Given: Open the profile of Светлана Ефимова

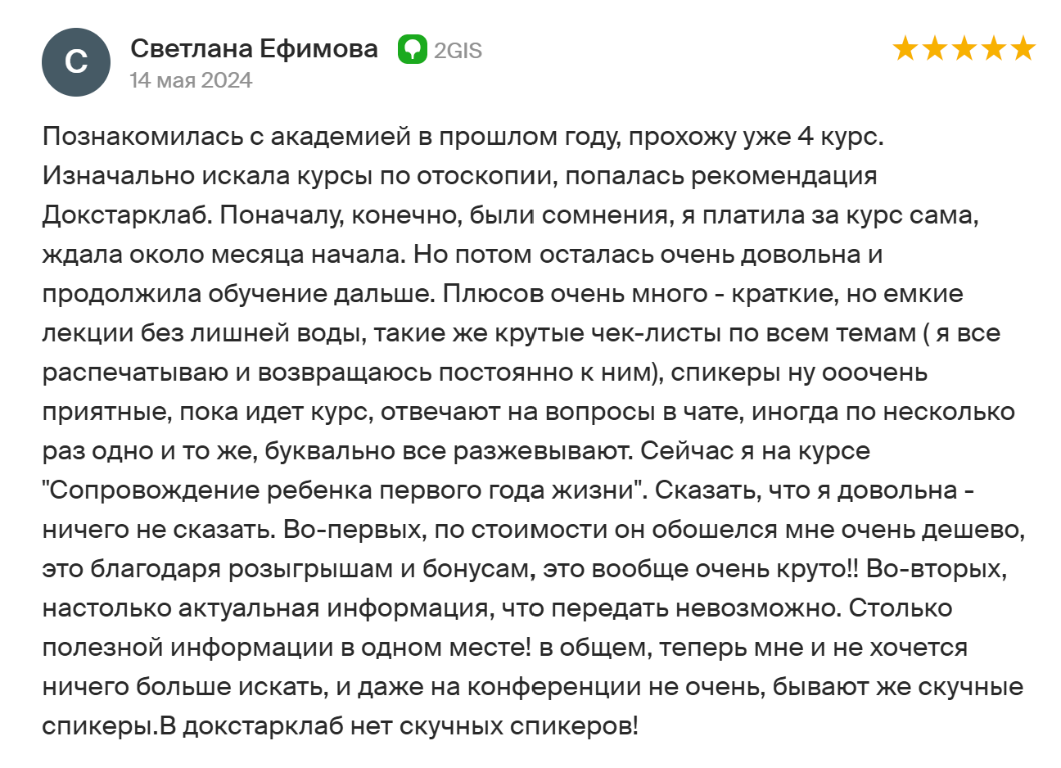Looking at the screenshot, I should point(254,49).
